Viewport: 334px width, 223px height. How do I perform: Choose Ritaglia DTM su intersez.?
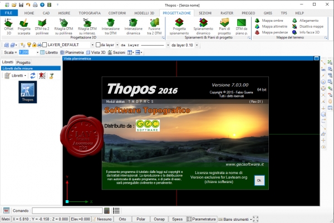(87, 27)
